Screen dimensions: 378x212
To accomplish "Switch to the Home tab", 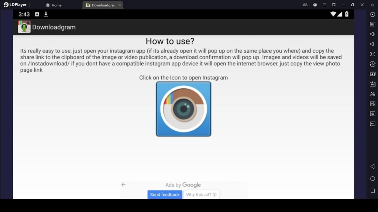I will [54, 5].
